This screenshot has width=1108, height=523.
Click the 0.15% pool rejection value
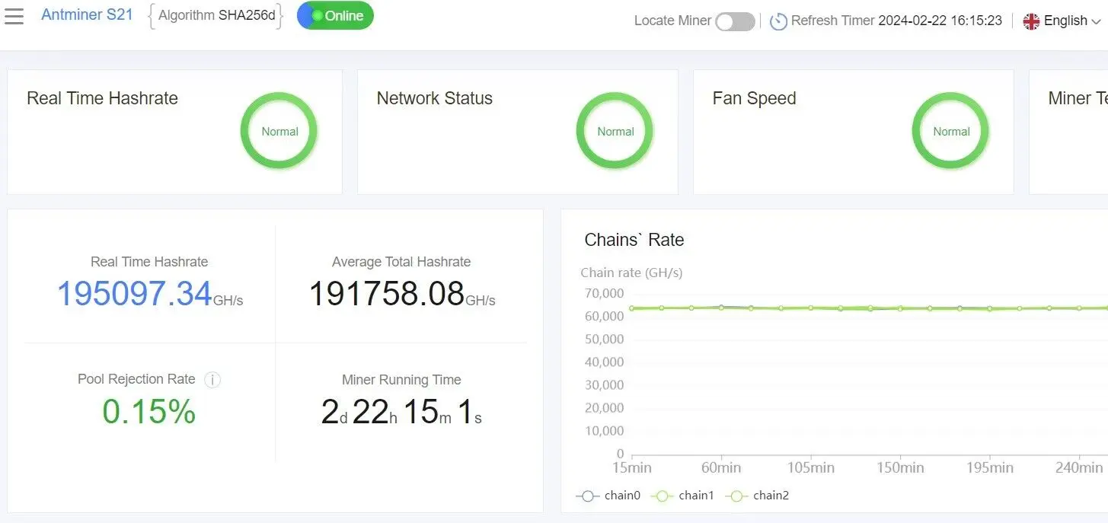click(x=149, y=412)
